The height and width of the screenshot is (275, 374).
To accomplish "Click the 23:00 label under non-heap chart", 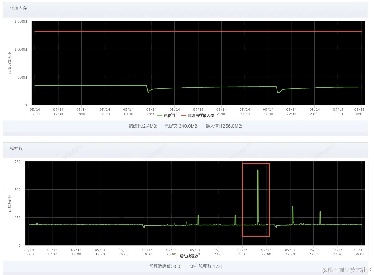I will coord(315,112).
